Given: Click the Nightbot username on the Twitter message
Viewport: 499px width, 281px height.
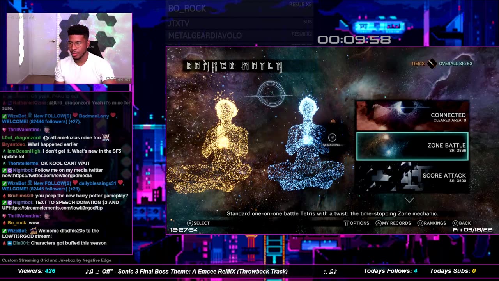Looking at the screenshot, I should tap(23, 170).
